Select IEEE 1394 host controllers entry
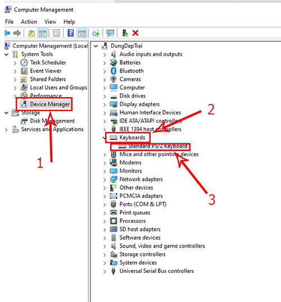The height and width of the screenshot is (302, 281). coord(150,129)
